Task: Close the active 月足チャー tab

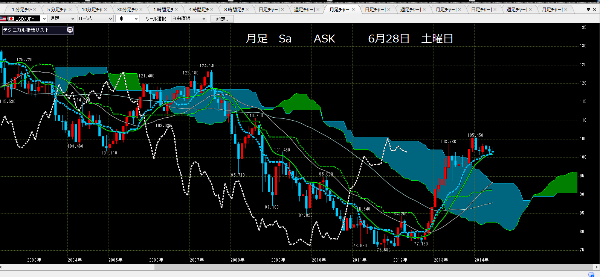Action: click(x=353, y=9)
